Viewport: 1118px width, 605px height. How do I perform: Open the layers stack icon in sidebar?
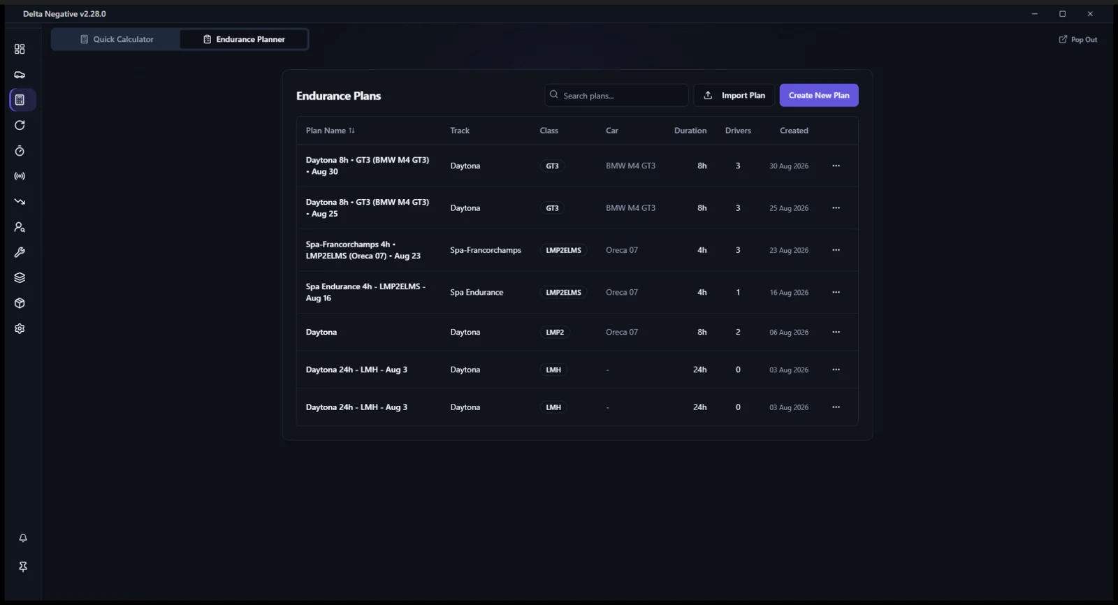tap(20, 277)
